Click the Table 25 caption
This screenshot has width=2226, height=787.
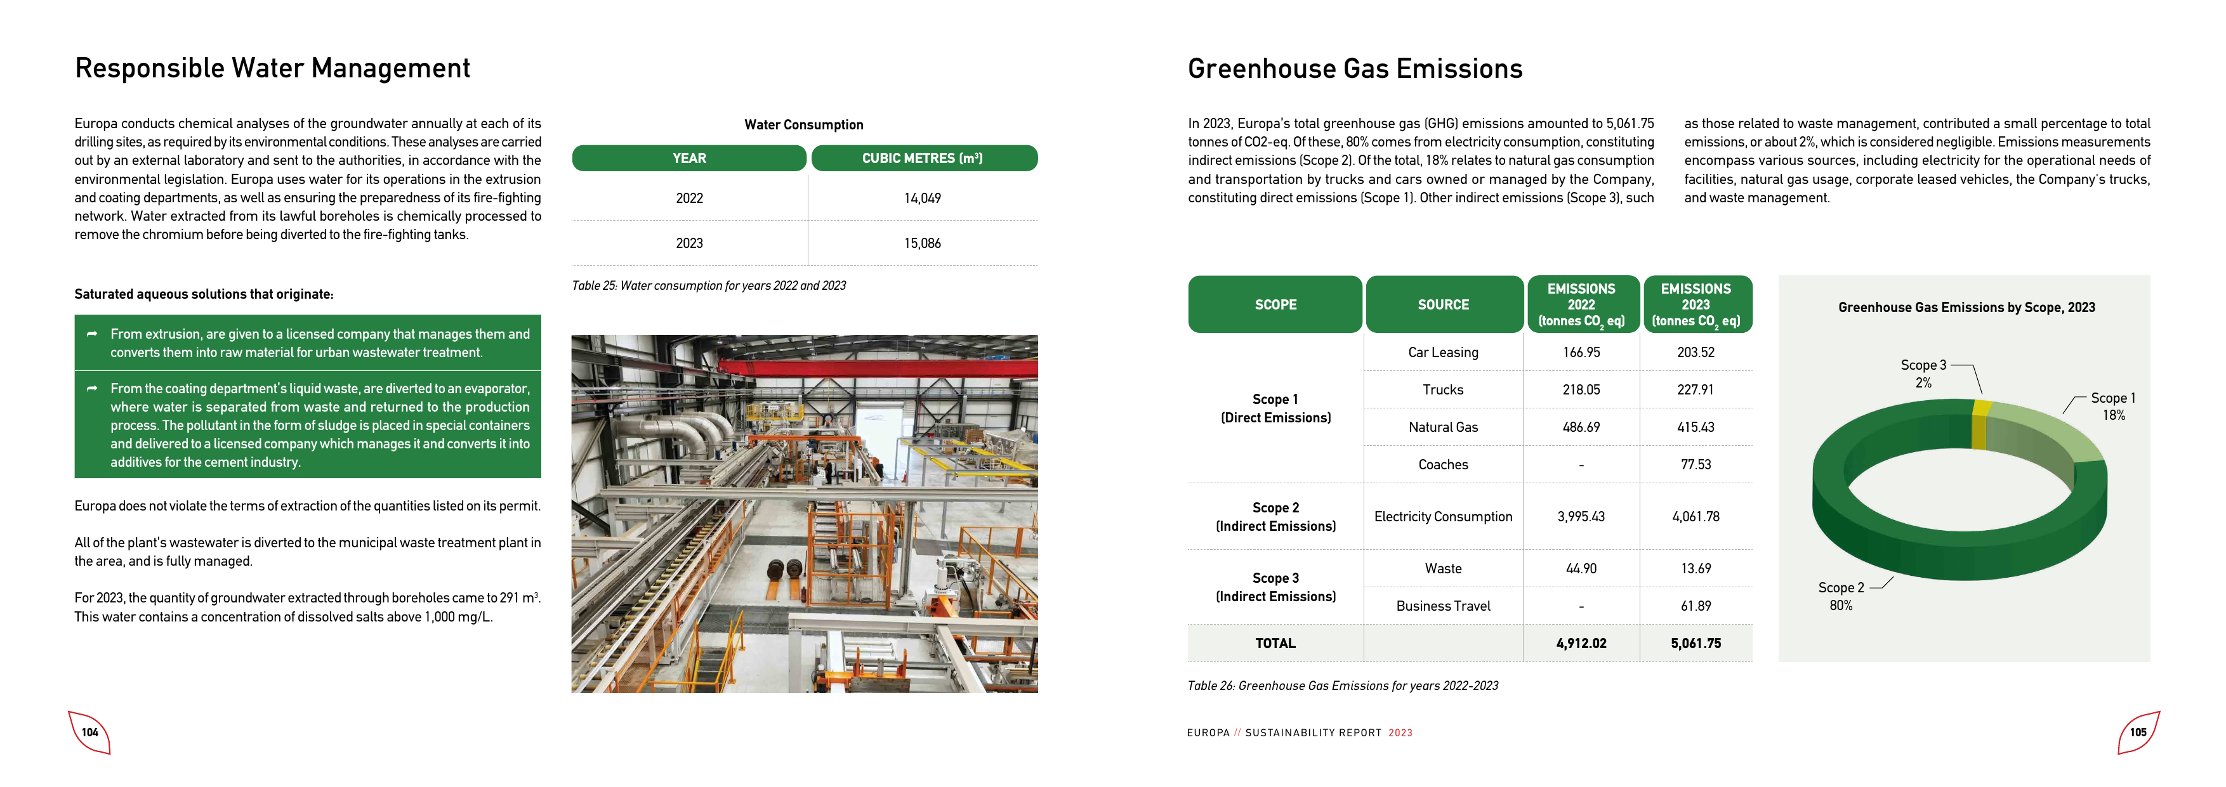(x=709, y=285)
